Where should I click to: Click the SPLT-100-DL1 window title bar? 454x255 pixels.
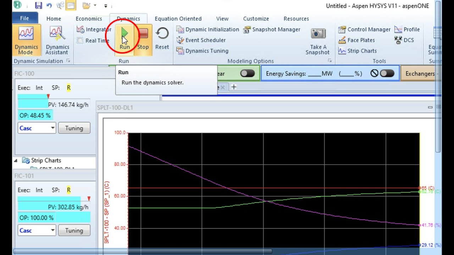point(262,107)
